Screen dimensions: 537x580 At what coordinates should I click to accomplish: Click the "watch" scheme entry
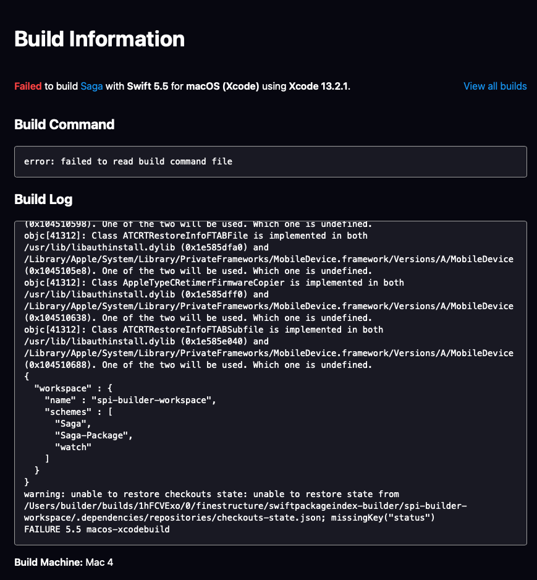coord(73,447)
